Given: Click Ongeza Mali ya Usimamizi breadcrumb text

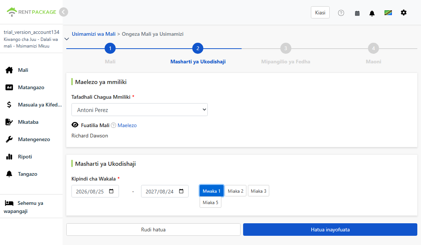Looking at the screenshot, I should coord(152,34).
